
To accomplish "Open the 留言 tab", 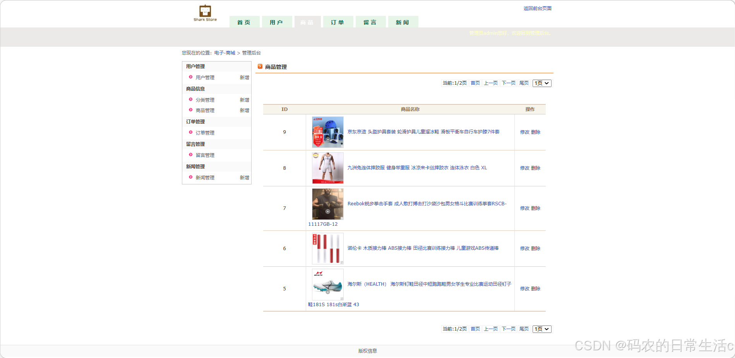I will pos(370,22).
